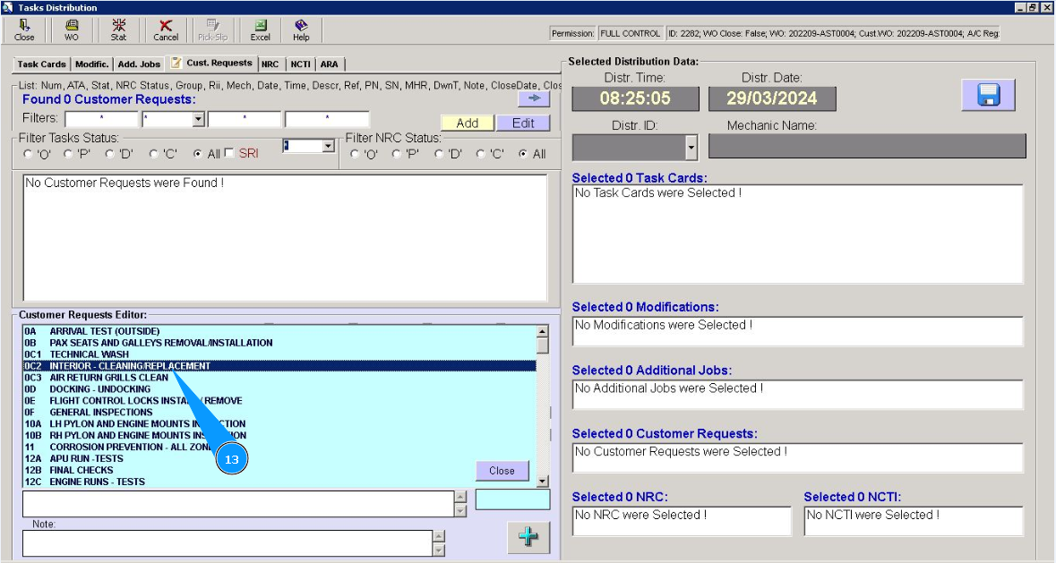1056x563 pixels.
Task: Select 12C ENGINE RUNS - TESTS row
Action: (279, 482)
